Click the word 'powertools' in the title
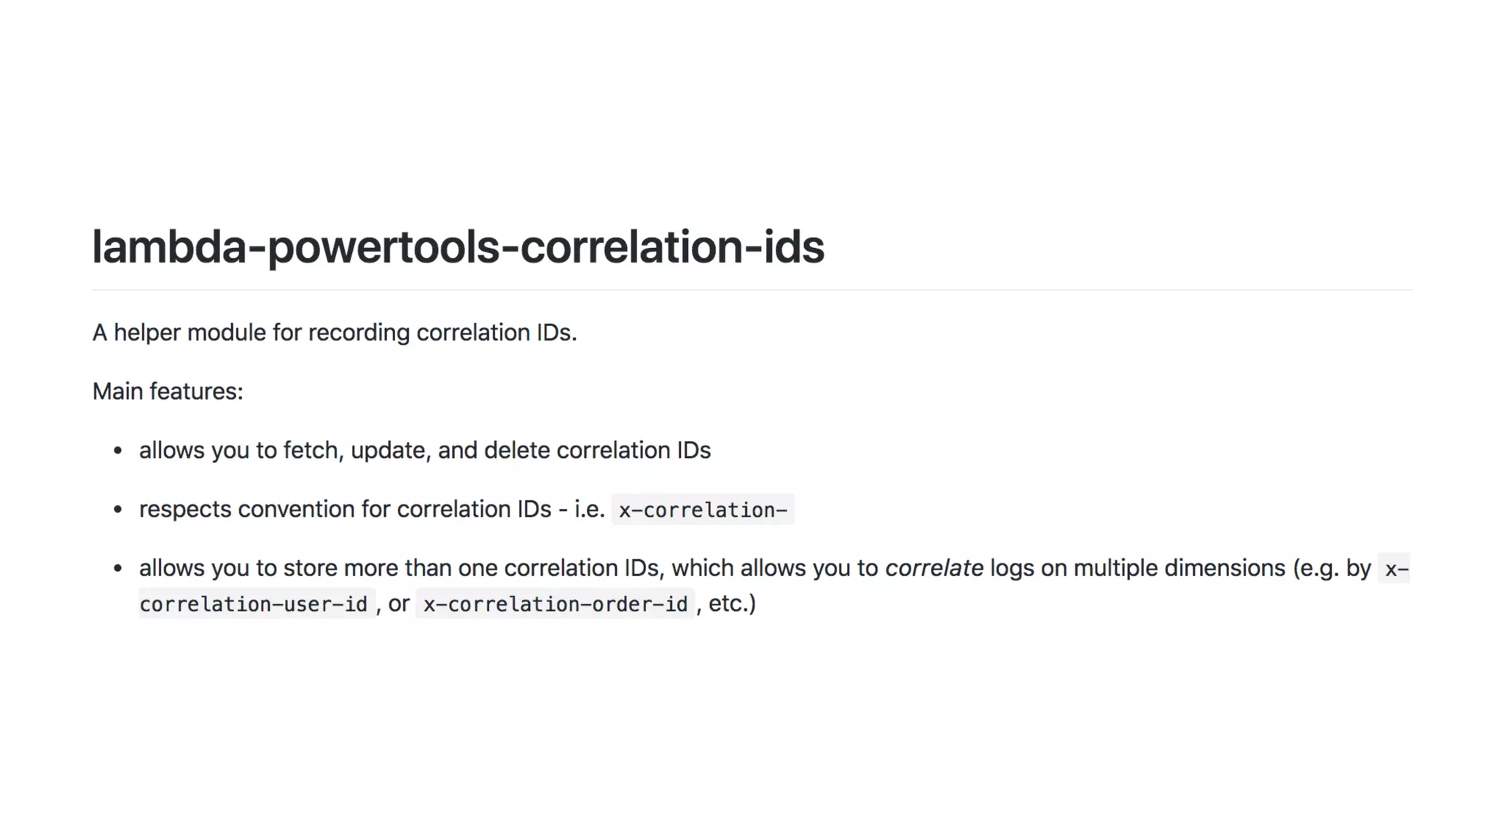This screenshot has height=840, width=1493. (x=383, y=247)
